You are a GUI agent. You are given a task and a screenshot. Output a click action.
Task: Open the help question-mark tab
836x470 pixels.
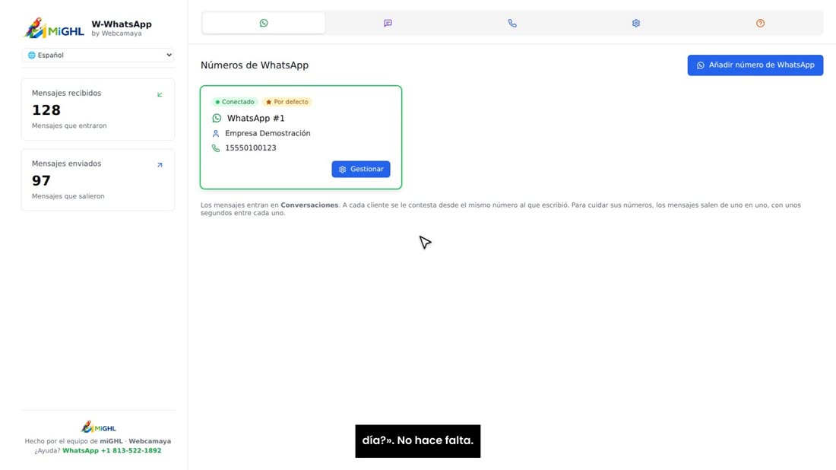click(x=760, y=23)
